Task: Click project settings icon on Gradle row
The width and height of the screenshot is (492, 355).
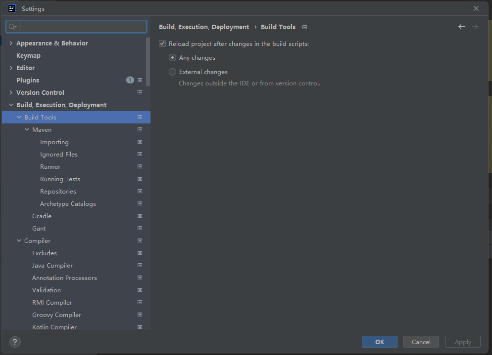Action: click(140, 216)
